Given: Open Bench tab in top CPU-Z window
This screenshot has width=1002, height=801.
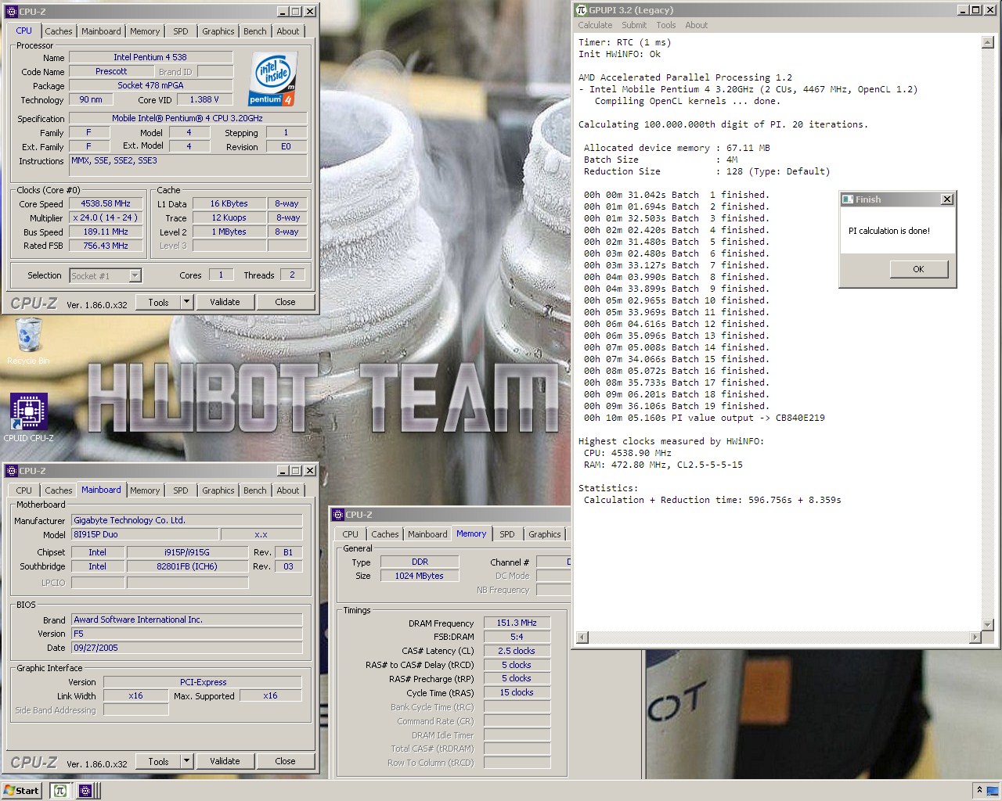Looking at the screenshot, I should (254, 31).
